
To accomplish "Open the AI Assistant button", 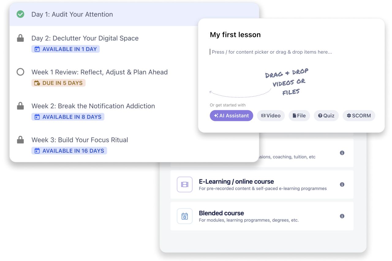I will [x=232, y=116].
